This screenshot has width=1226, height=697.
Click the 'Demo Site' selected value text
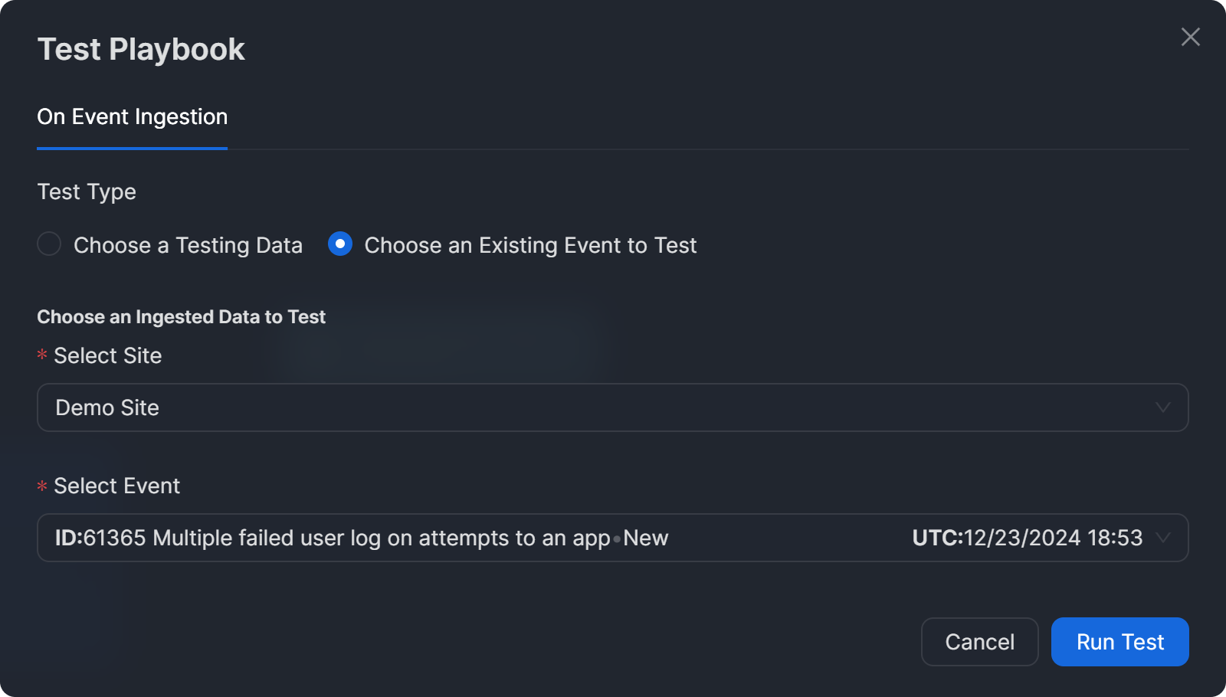107,407
